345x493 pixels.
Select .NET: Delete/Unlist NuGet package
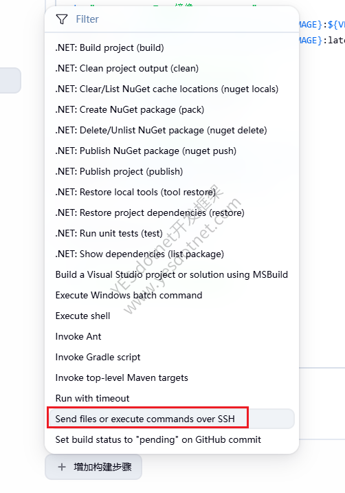click(x=172, y=130)
